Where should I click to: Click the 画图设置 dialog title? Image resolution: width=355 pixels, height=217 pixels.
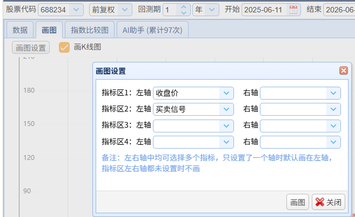[110, 71]
